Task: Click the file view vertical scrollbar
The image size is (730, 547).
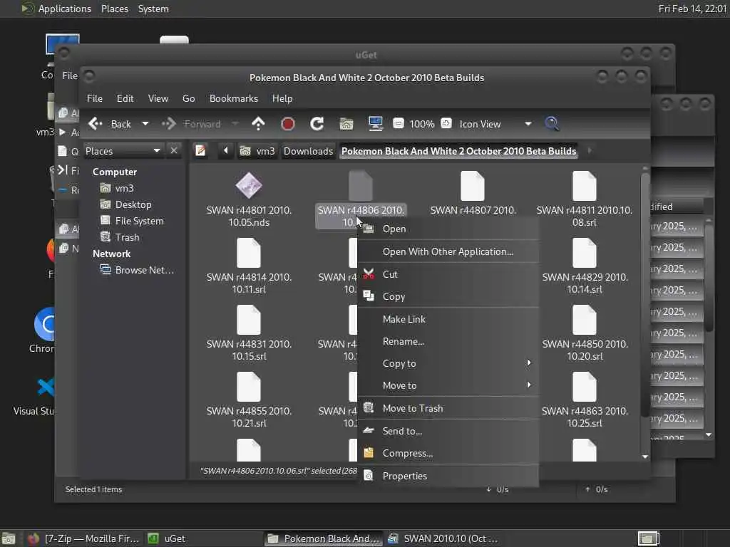Action: click(644, 296)
